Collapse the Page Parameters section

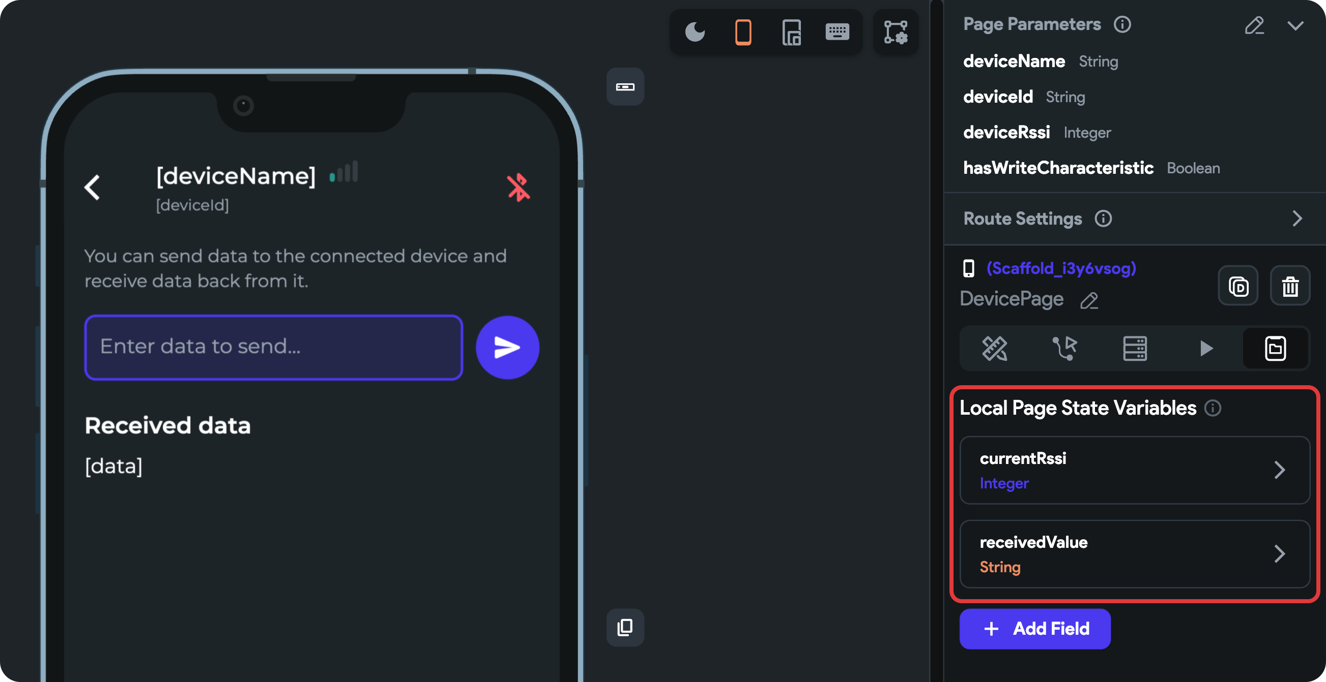pyautogui.click(x=1295, y=25)
